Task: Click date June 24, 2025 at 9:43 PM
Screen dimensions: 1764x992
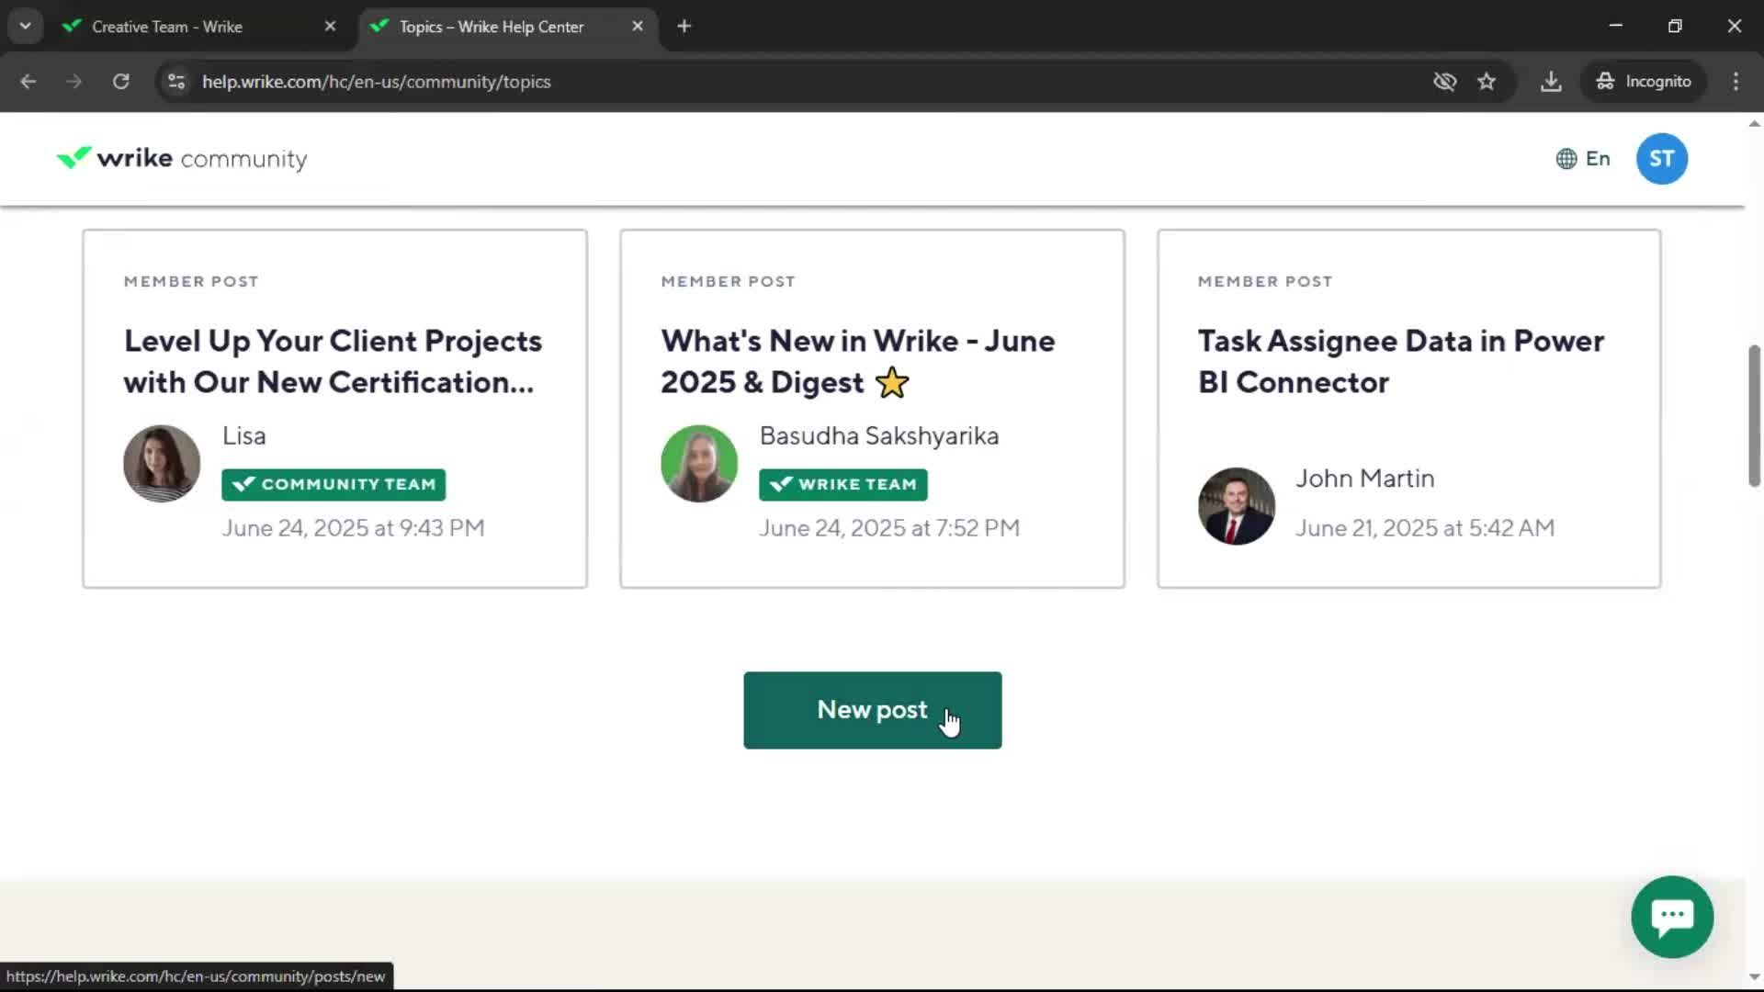Action: click(353, 528)
